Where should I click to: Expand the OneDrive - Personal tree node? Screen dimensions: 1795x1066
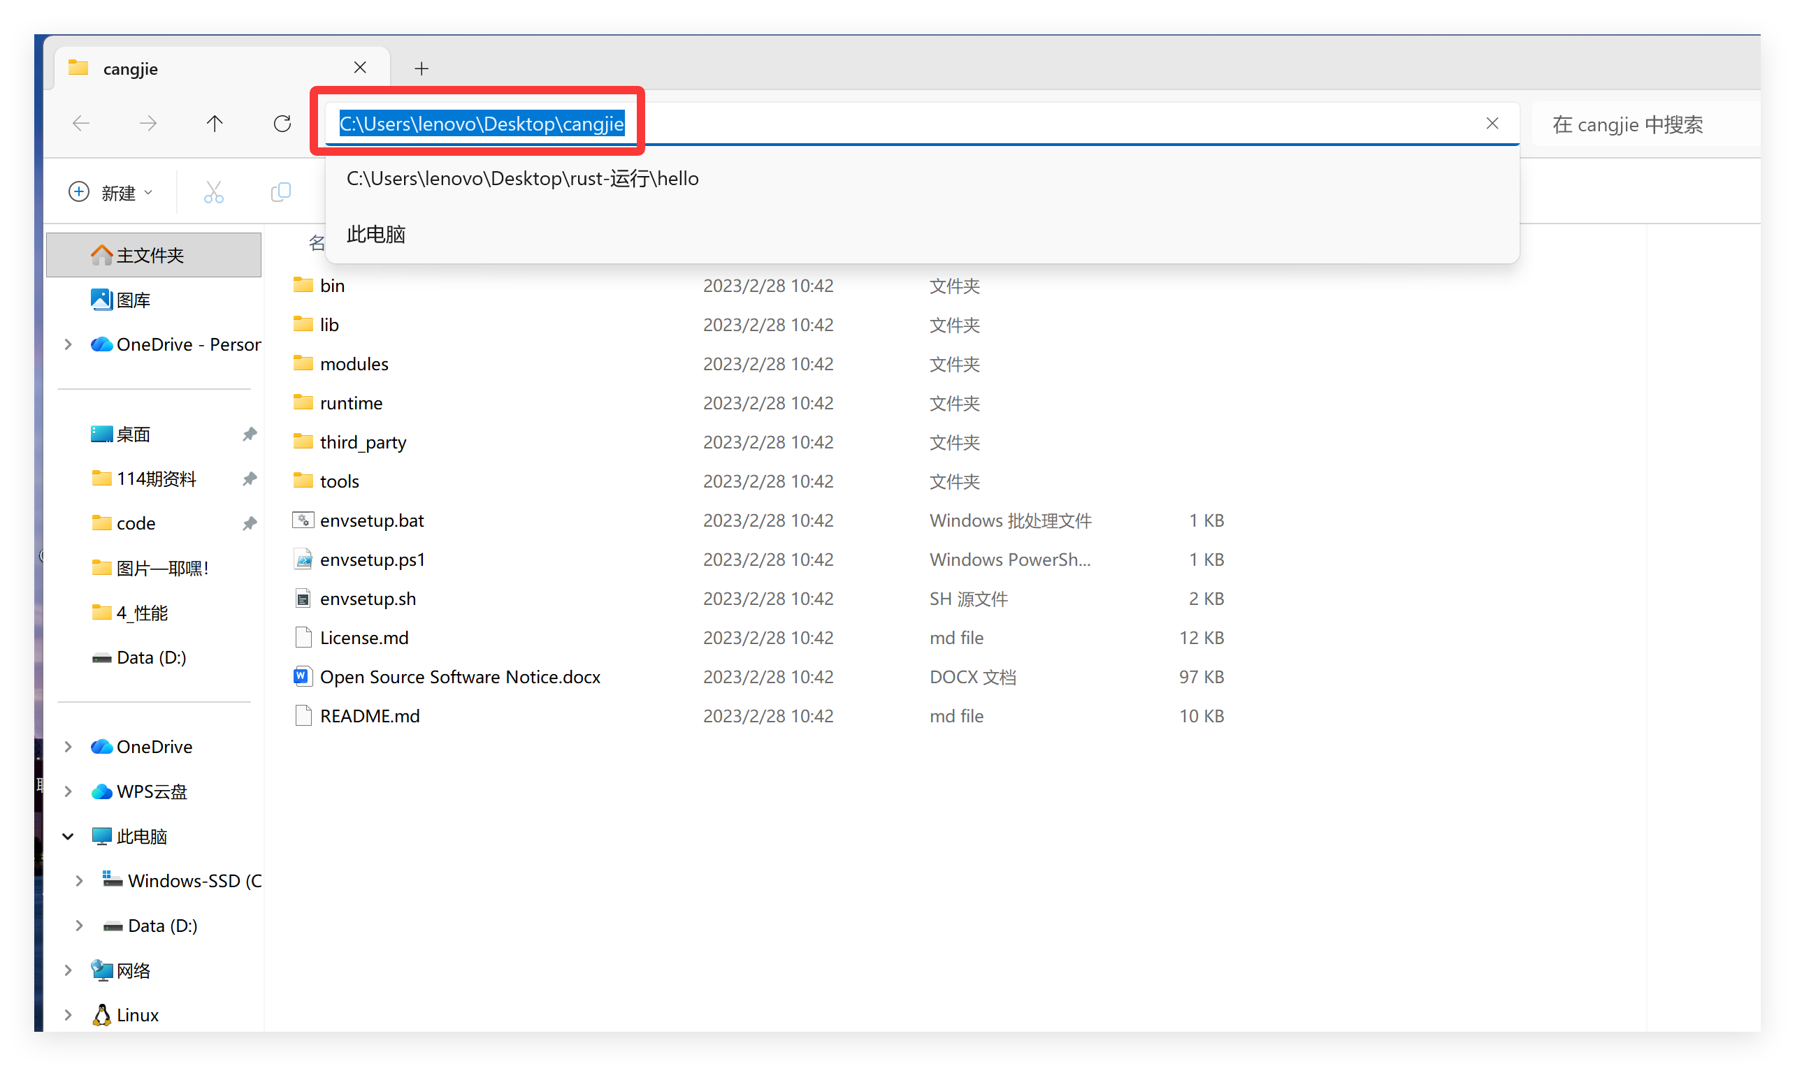click(x=69, y=344)
